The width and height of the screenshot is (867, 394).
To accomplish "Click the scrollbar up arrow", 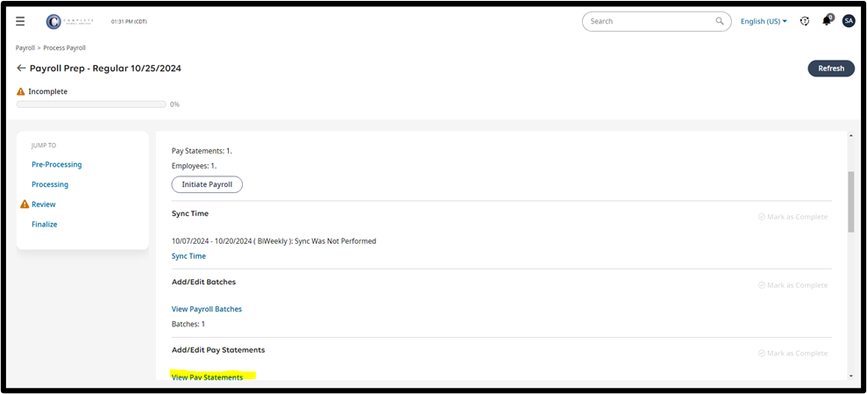I will pos(850,136).
